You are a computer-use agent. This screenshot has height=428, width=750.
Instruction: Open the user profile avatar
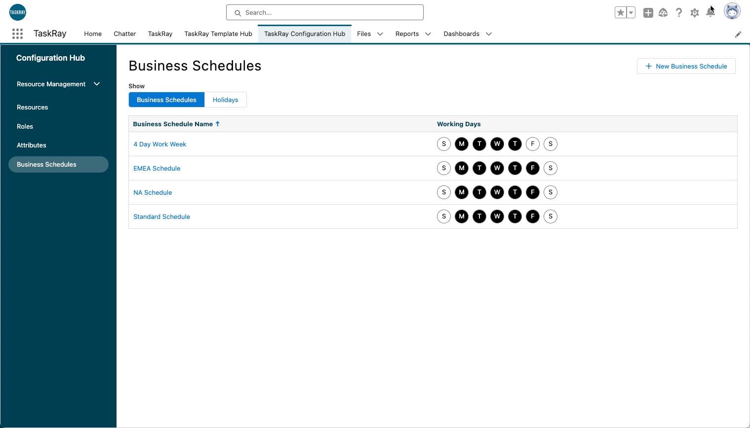coord(732,11)
